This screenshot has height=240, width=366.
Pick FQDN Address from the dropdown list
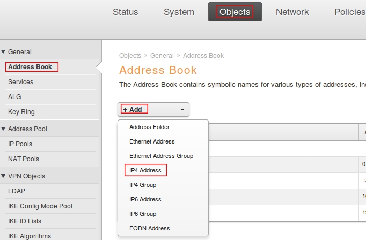tap(149, 228)
